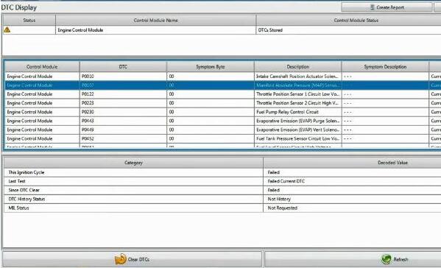
Task: Click the Category column header
Action: click(133, 163)
